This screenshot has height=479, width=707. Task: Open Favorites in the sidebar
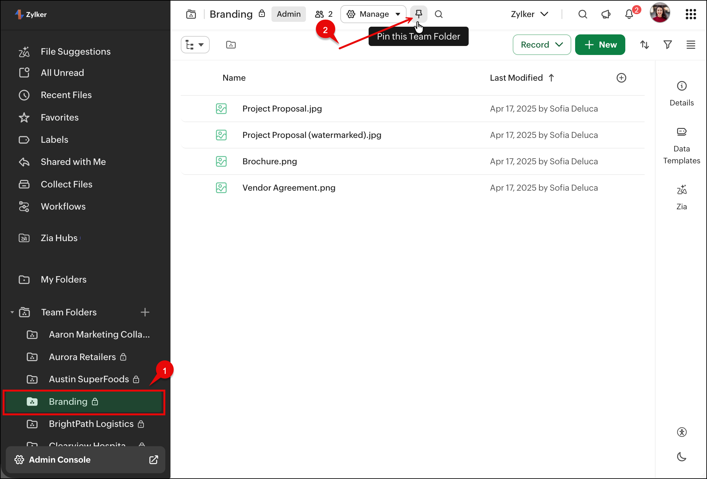click(60, 117)
